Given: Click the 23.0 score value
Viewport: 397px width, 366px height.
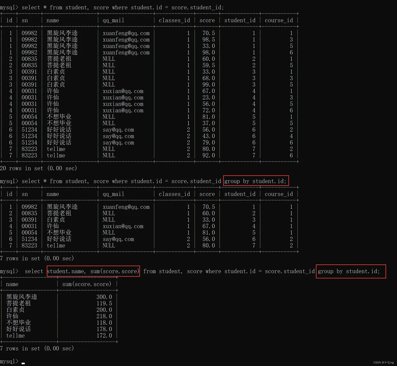Looking at the screenshot, I should pos(208,98).
